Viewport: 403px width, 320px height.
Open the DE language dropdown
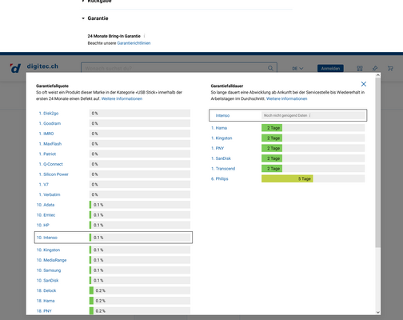[x=297, y=69]
